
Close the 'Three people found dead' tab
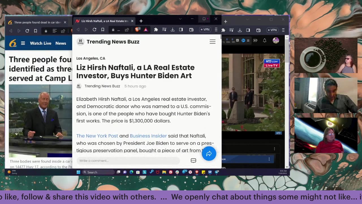coord(65,22)
